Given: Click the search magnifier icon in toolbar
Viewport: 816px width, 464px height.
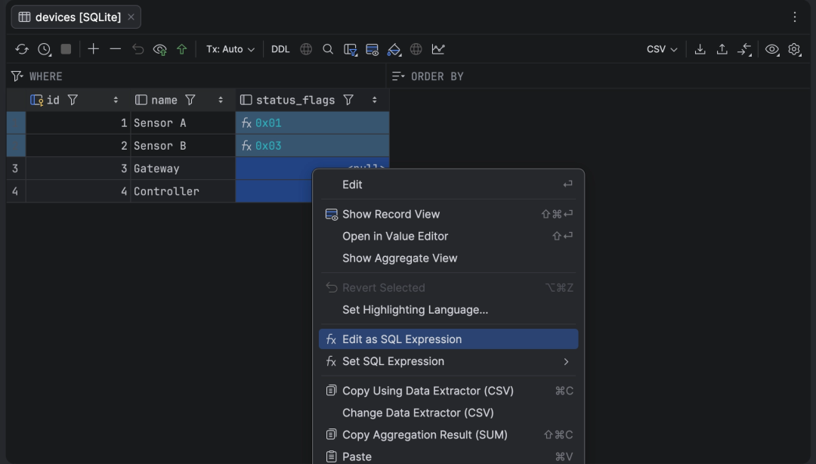Looking at the screenshot, I should pos(328,49).
